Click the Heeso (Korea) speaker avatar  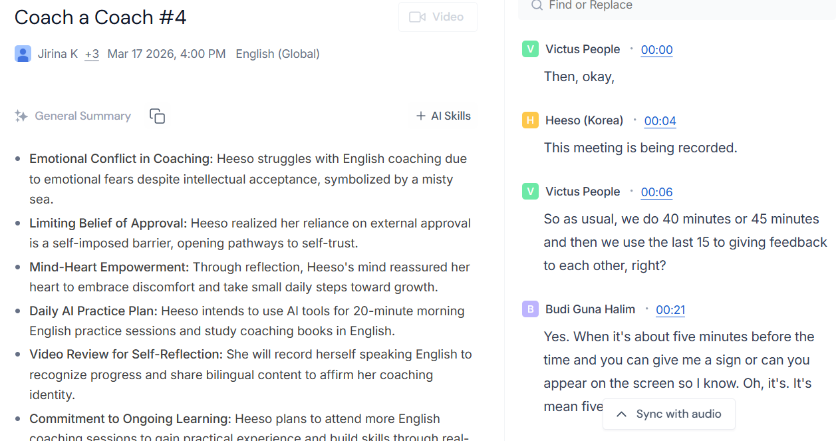coord(530,120)
